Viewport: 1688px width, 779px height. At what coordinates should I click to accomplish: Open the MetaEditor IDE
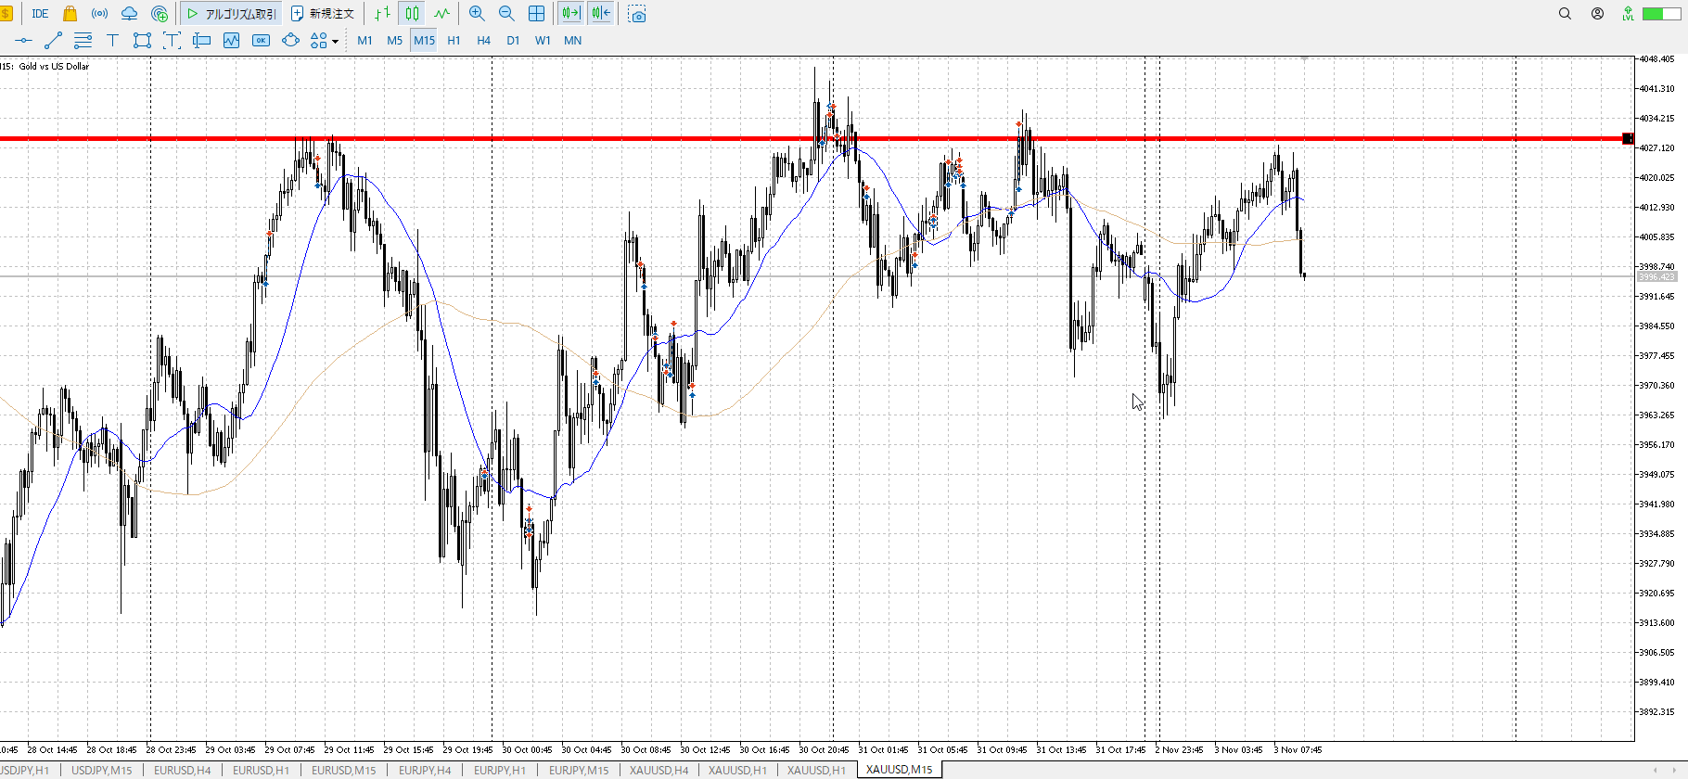[x=40, y=14]
